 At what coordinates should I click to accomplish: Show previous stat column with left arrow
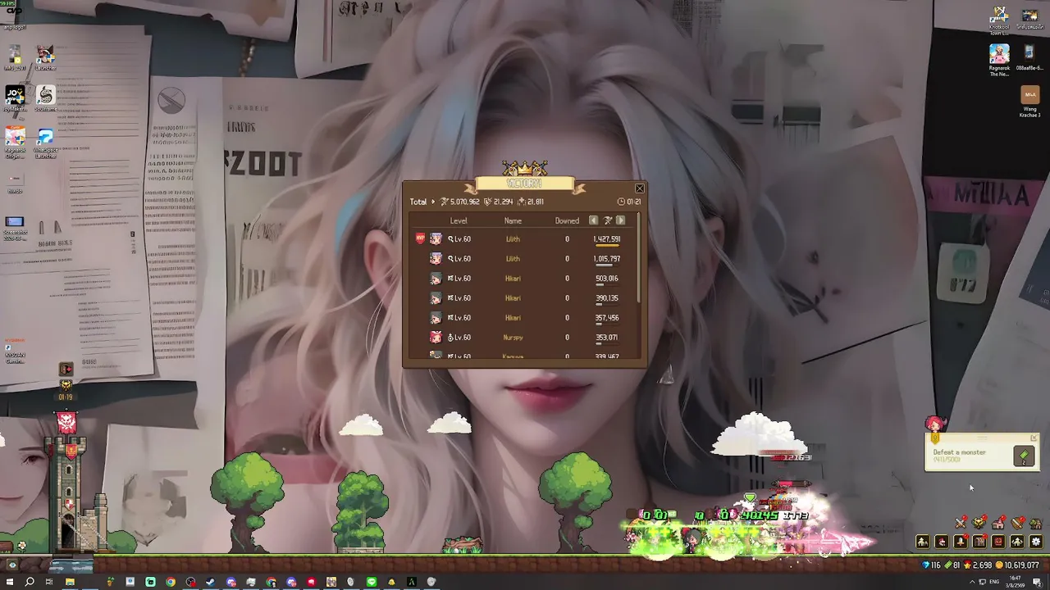(x=594, y=220)
